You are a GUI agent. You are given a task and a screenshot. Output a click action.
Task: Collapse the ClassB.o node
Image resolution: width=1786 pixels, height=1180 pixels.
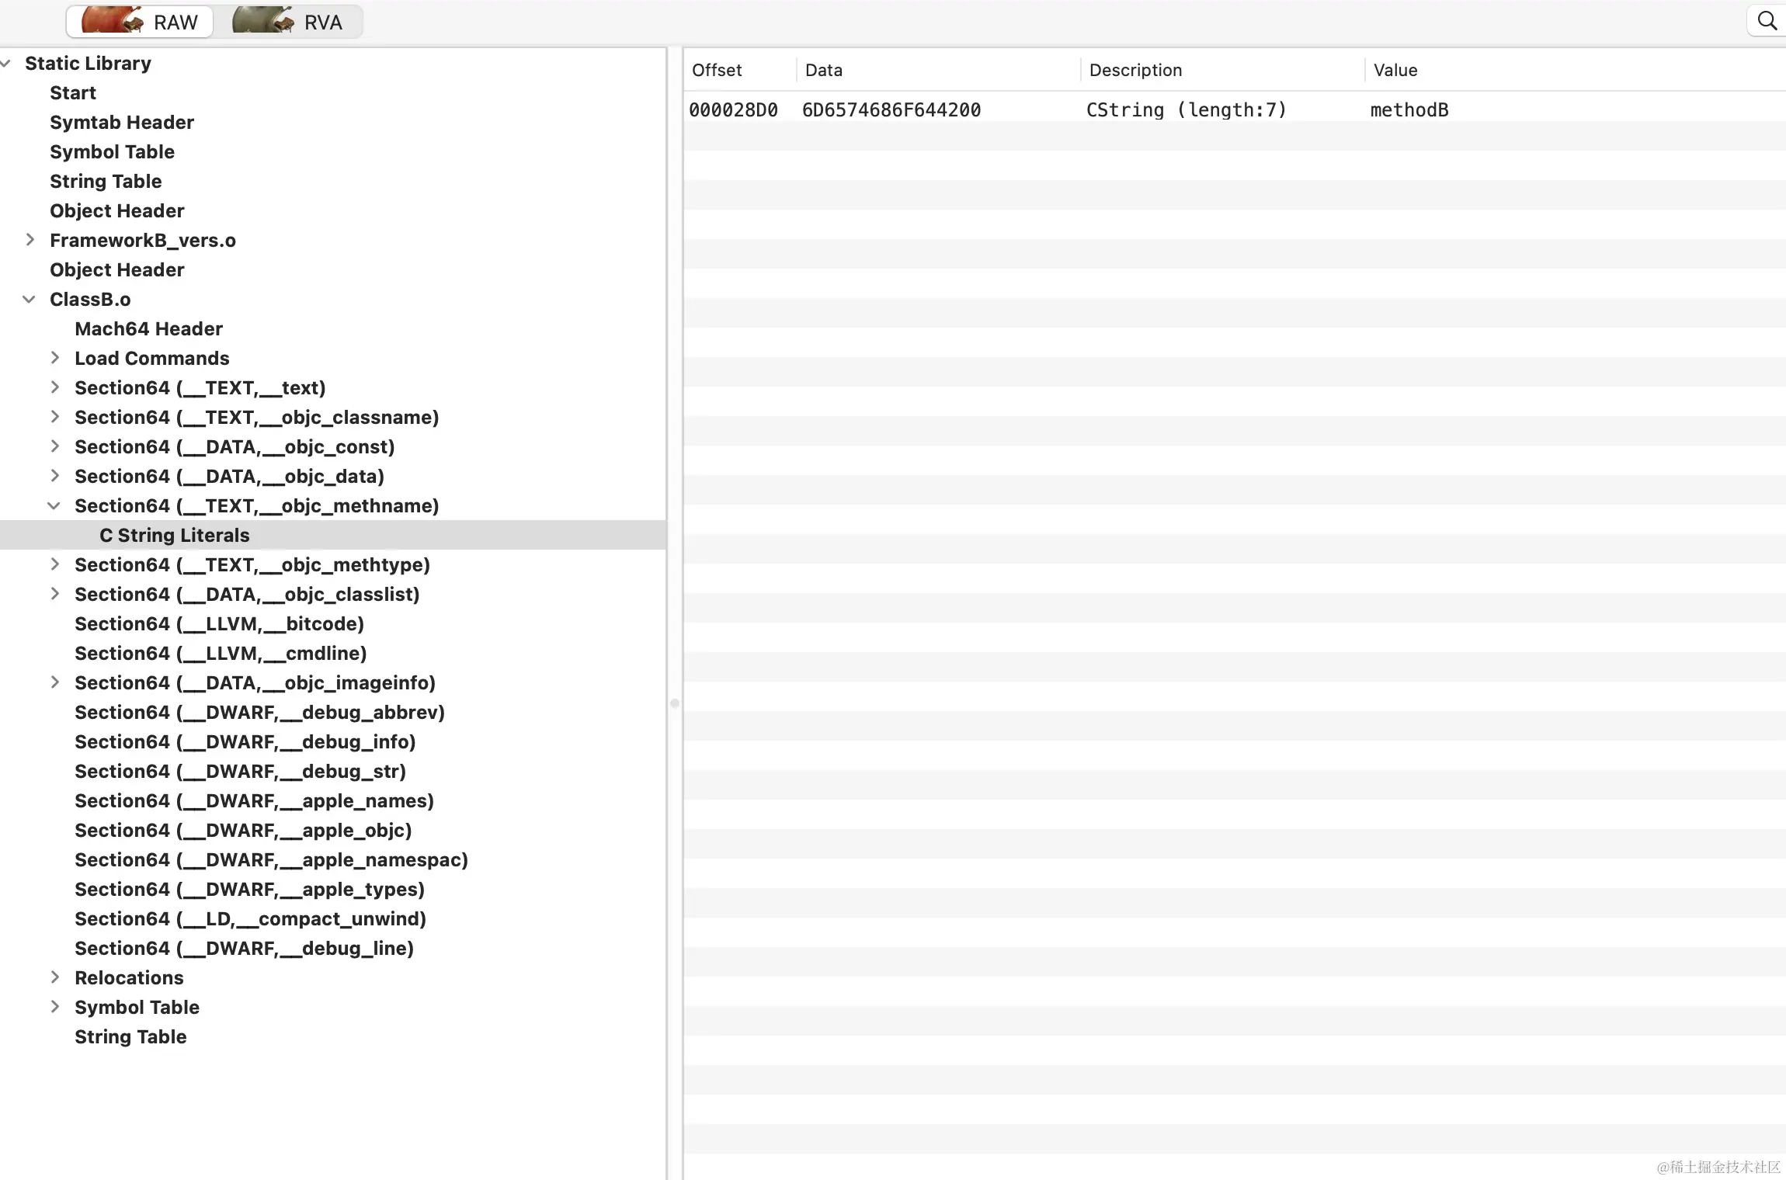pyautogui.click(x=30, y=299)
